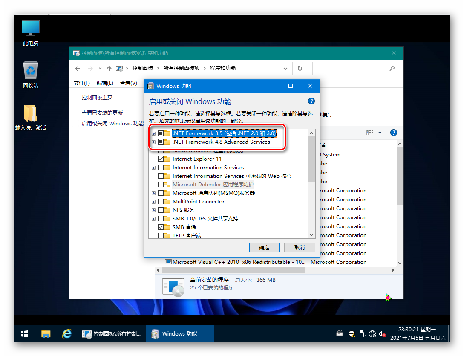
Task: Check the IIS 可承载的 Web 核心 checkbox
Action: pos(161,176)
